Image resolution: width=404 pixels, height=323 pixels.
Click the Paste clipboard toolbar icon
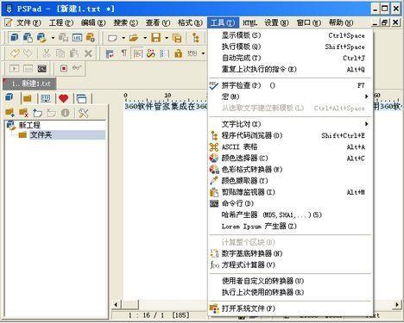coord(74,53)
